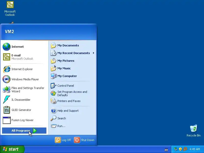Open the My Documents folder icon
The image size is (204, 153).
click(x=53, y=45)
